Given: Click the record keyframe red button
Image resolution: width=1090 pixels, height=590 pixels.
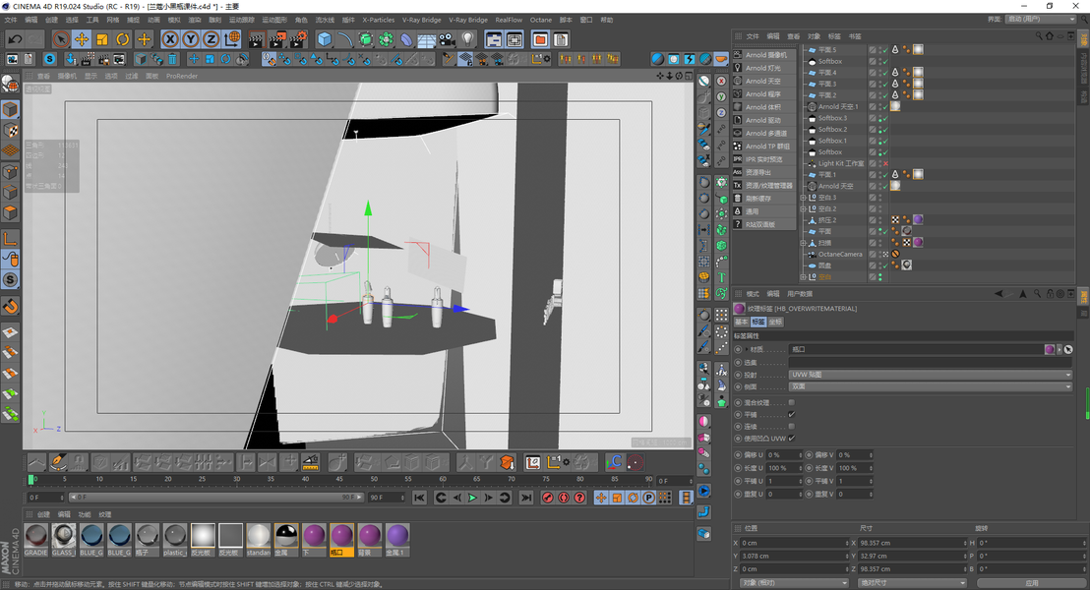Looking at the screenshot, I should point(548,498).
